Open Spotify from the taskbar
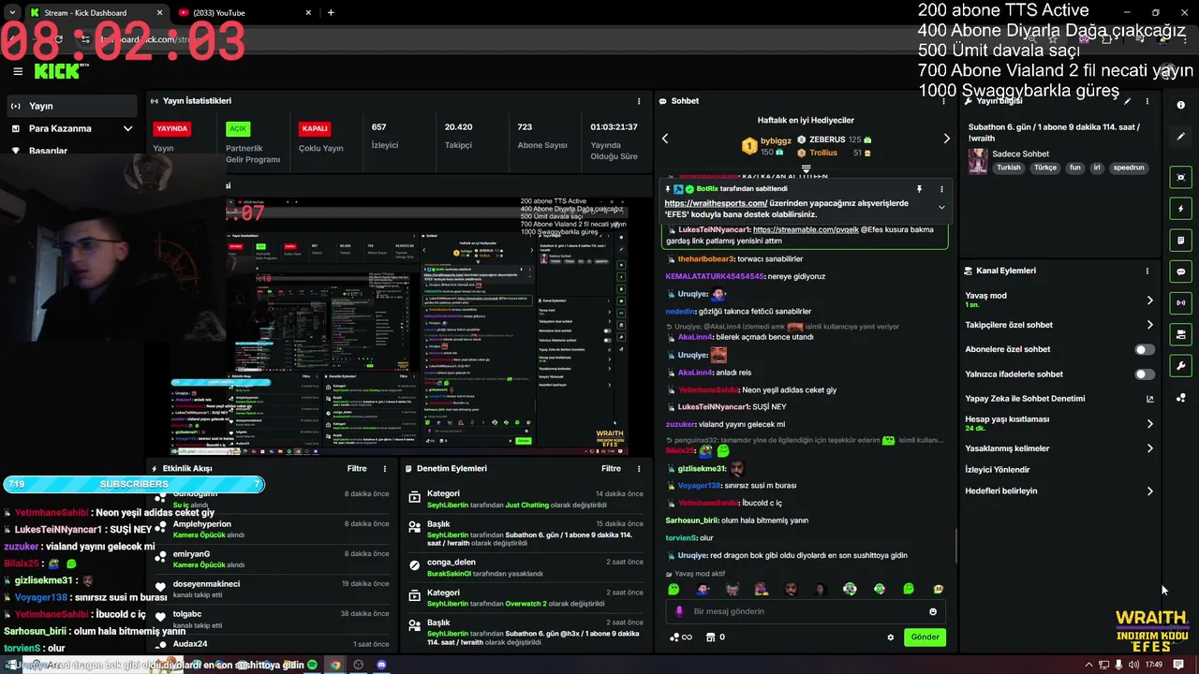1199x674 pixels. (x=312, y=665)
